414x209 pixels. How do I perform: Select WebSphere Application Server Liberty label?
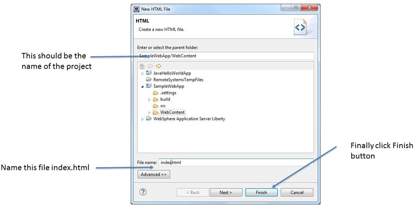(x=189, y=119)
